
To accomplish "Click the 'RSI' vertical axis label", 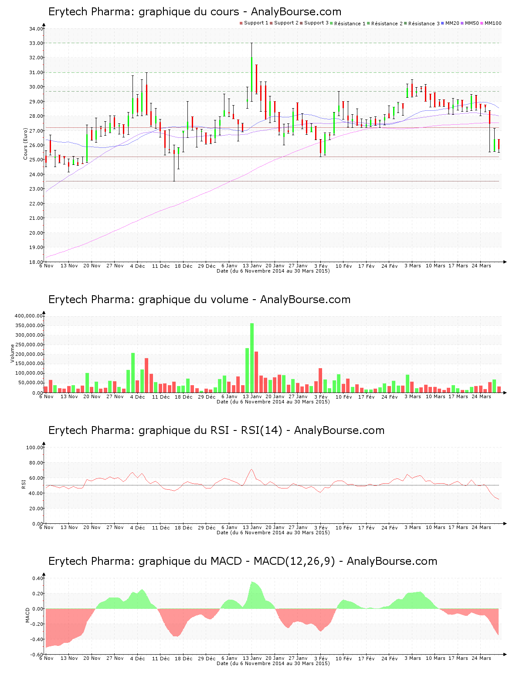I will pyautogui.click(x=24, y=484).
